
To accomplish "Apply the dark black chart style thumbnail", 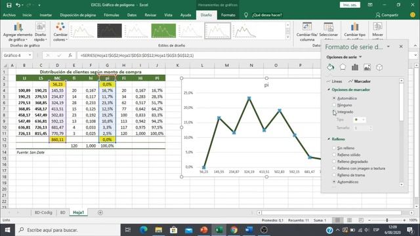I will [110, 31].
